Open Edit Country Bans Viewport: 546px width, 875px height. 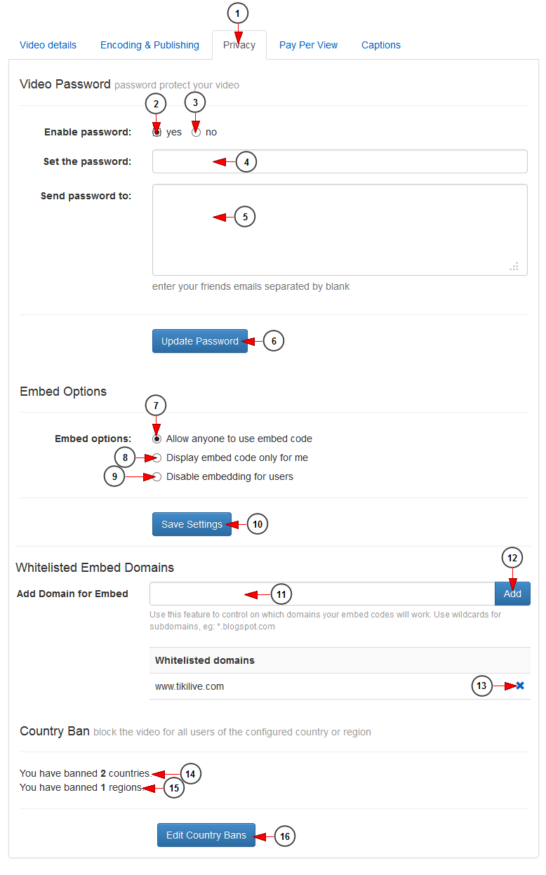click(x=206, y=835)
